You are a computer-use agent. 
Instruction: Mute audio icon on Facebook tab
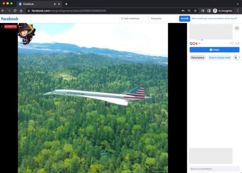tap(55, 4)
